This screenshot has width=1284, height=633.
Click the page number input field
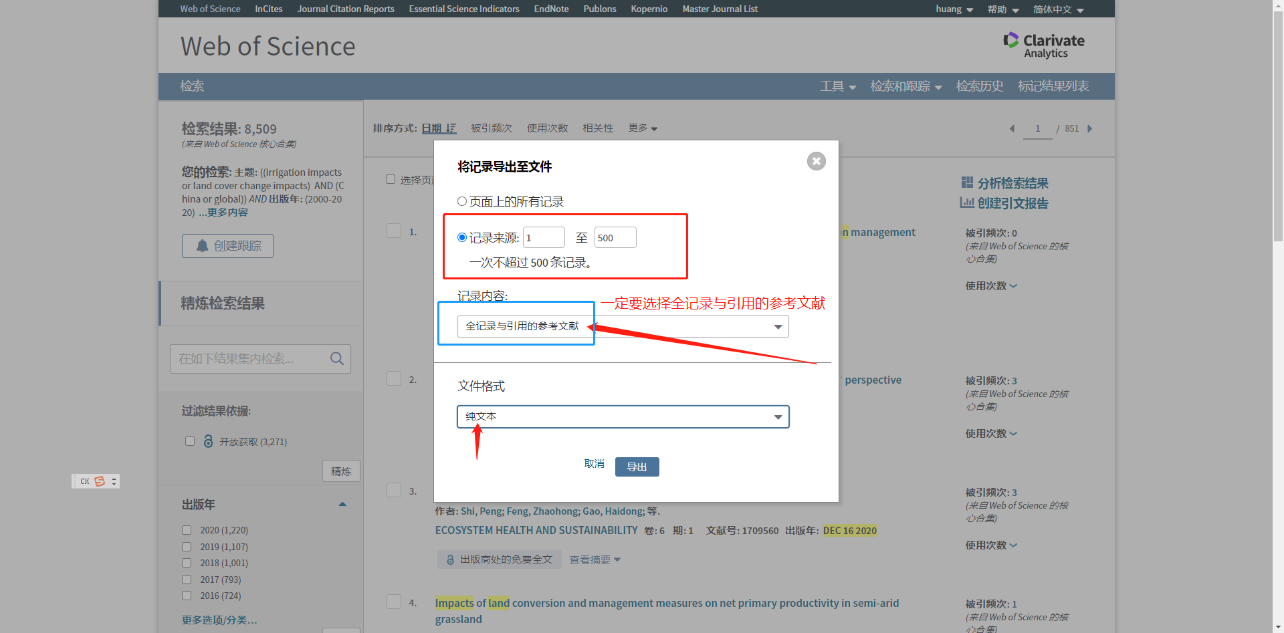(1038, 128)
